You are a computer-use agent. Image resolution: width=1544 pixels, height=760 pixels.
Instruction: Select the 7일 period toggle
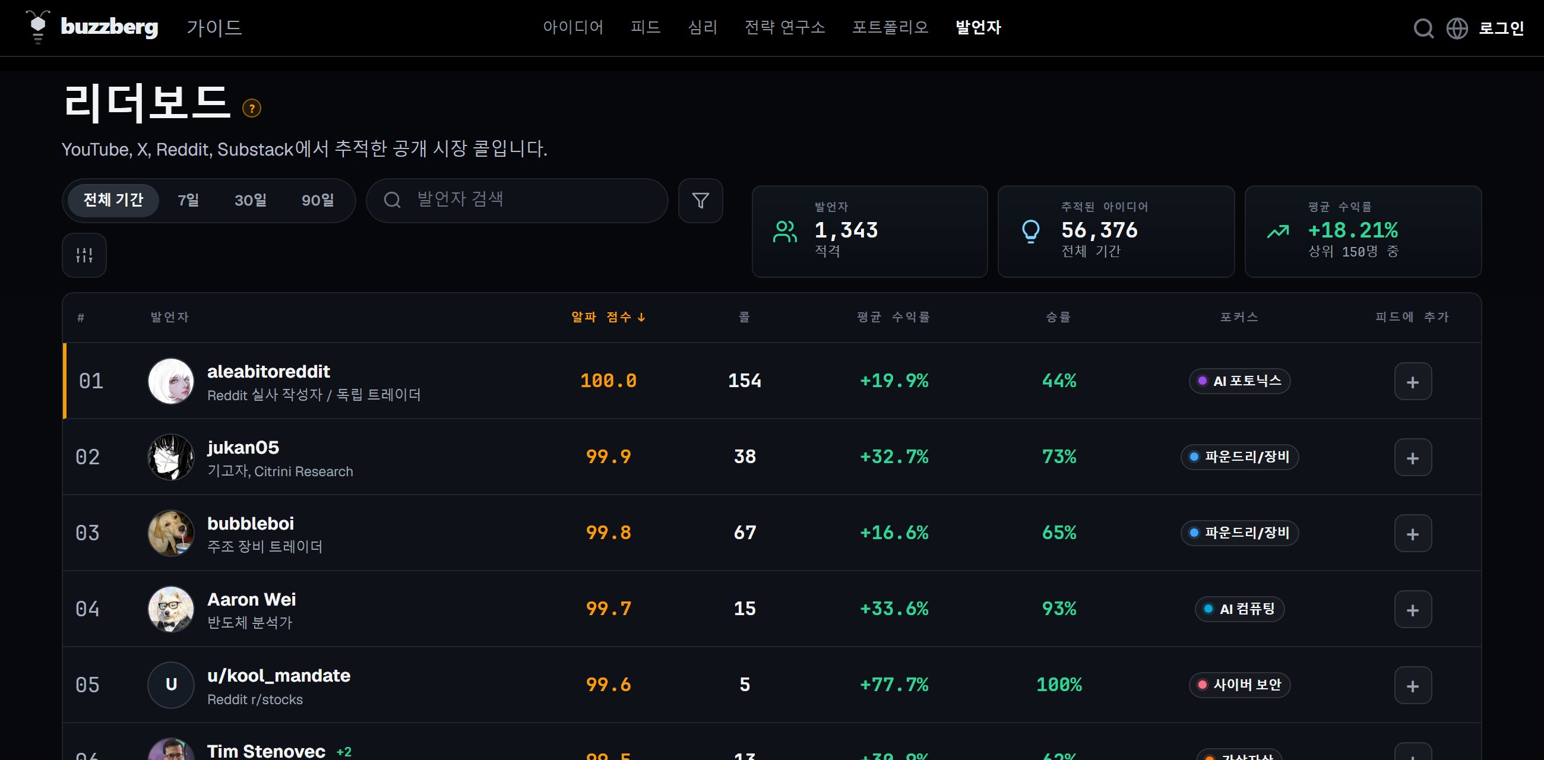[x=188, y=200]
